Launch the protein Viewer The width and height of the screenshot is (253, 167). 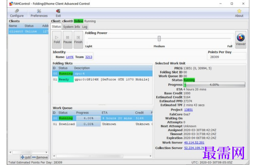click(x=240, y=40)
